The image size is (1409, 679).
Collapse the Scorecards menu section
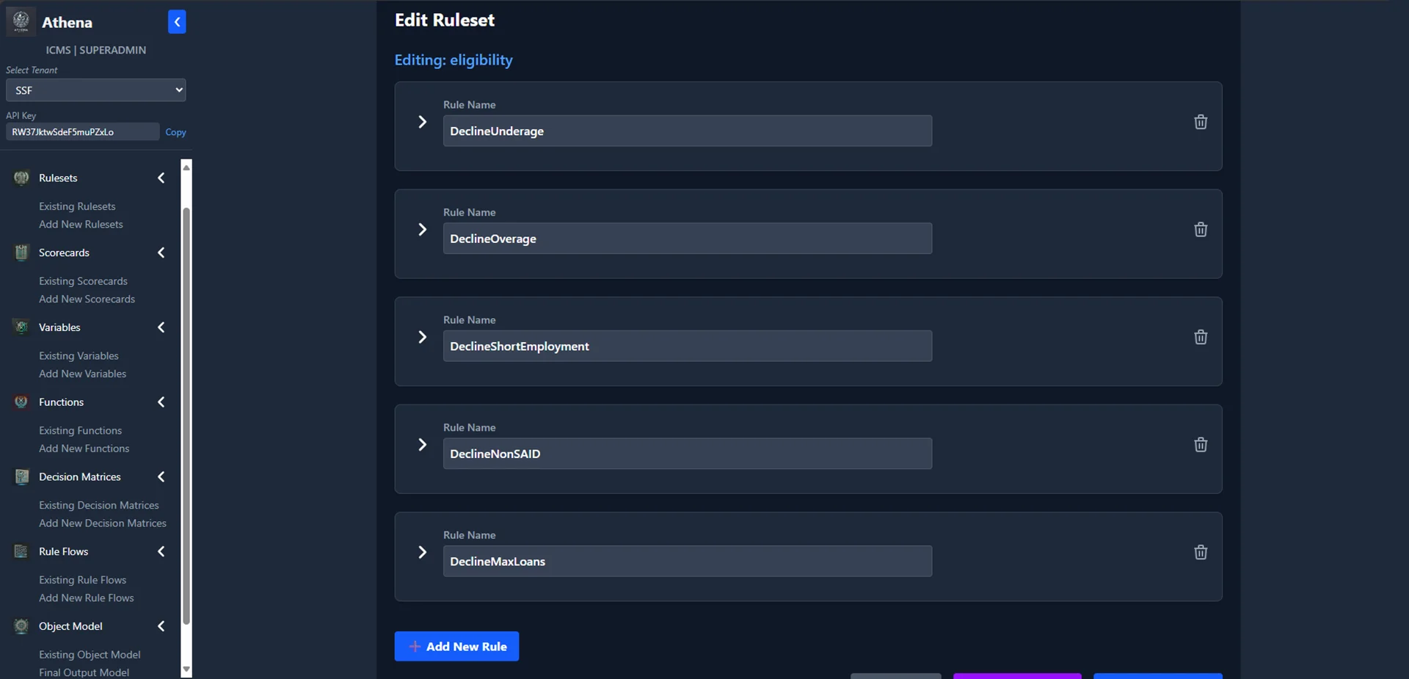(161, 253)
